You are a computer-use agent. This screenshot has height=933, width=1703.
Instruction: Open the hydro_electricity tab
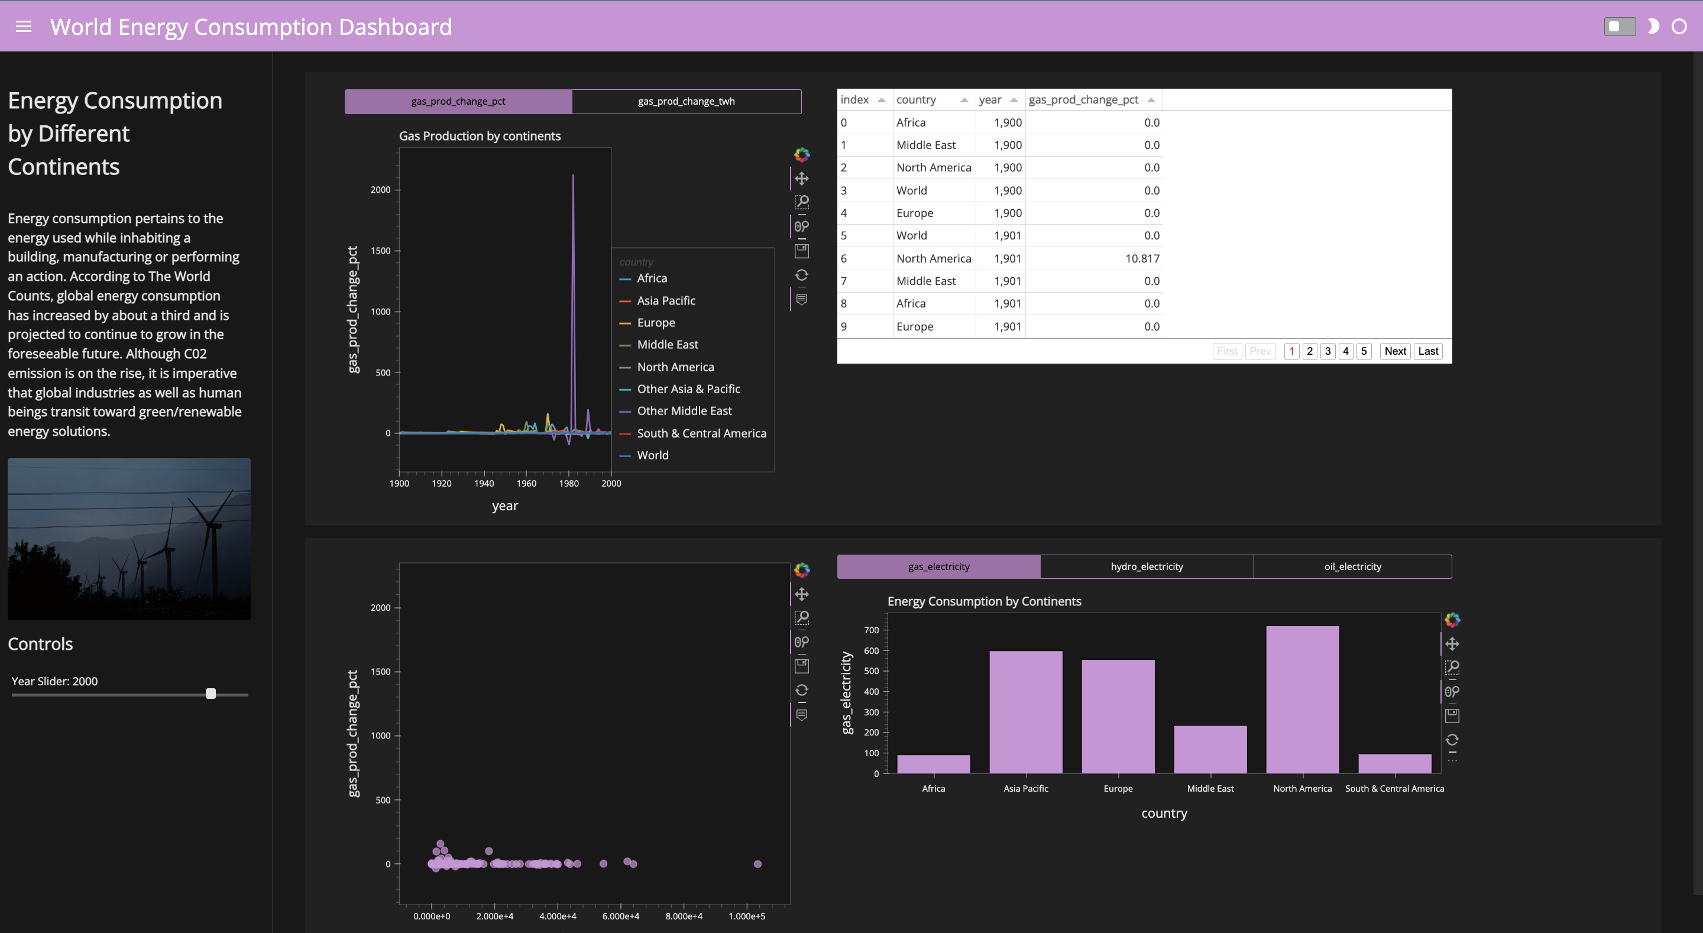1147,566
